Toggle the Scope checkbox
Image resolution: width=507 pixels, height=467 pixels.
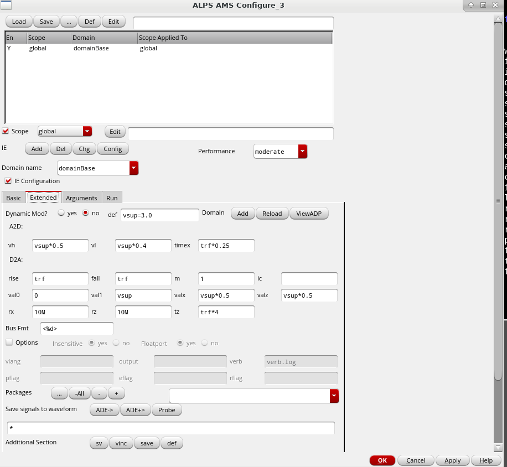coord(6,131)
